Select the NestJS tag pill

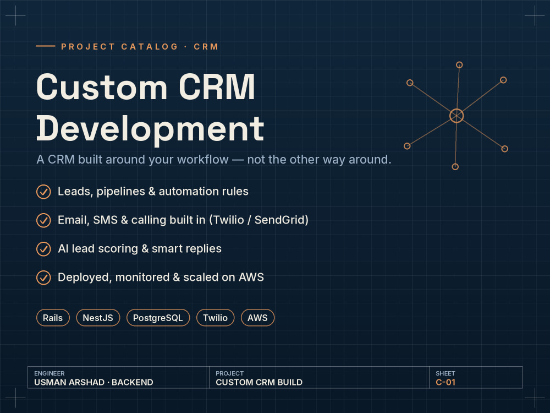tap(98, 318)
